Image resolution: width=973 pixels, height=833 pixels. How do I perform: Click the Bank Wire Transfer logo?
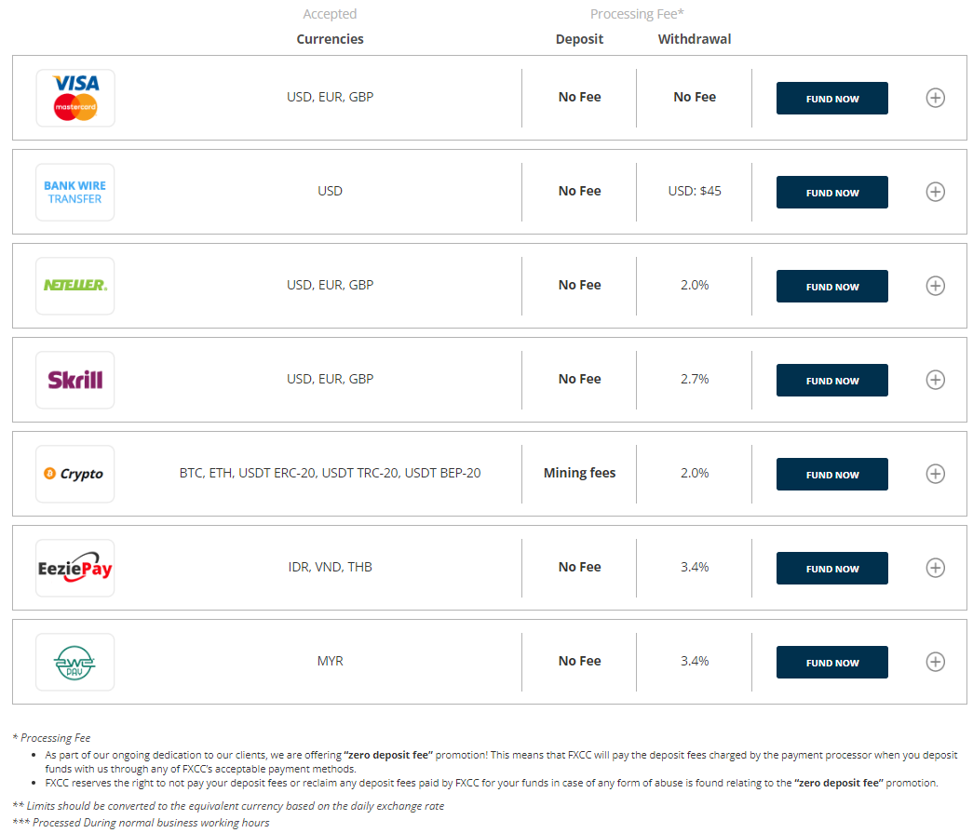(x=75, y=192)
